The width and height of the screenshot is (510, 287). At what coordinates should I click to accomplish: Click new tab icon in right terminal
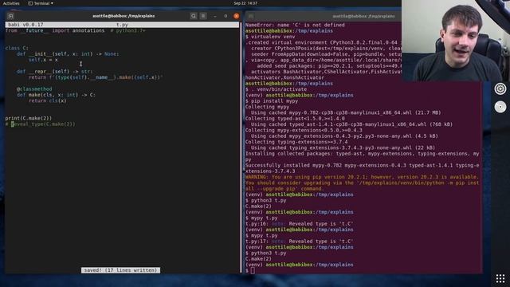point(251,16)
